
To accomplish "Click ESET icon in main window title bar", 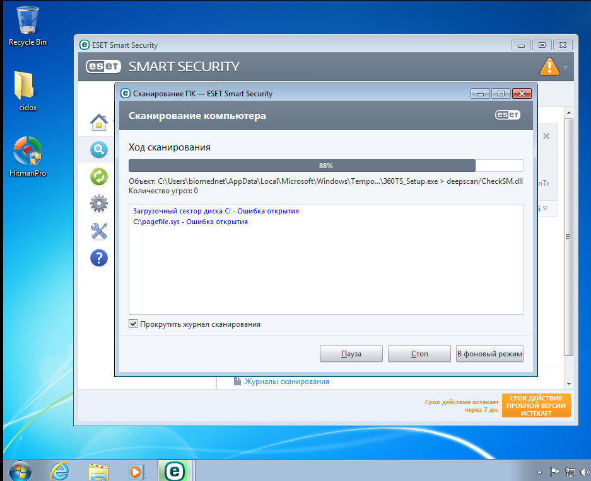I will coord(85,45).
